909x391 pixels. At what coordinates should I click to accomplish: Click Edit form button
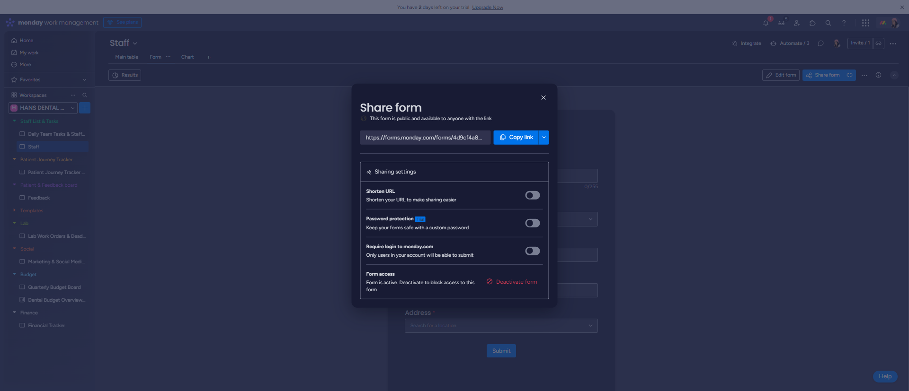[x=781, y=75]
